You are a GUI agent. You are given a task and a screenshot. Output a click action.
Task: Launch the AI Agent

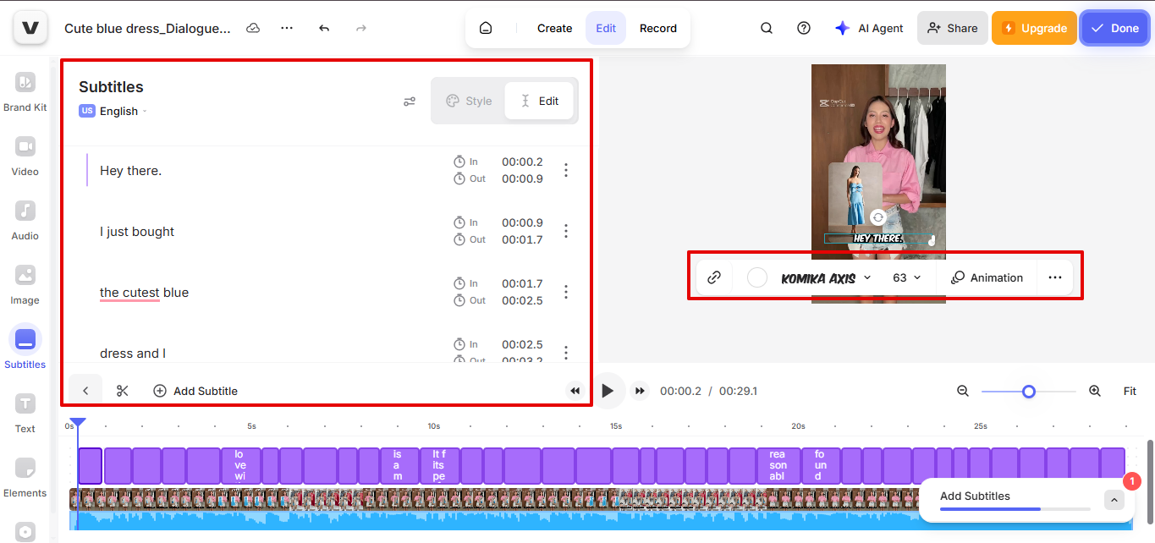coord(869,27)
